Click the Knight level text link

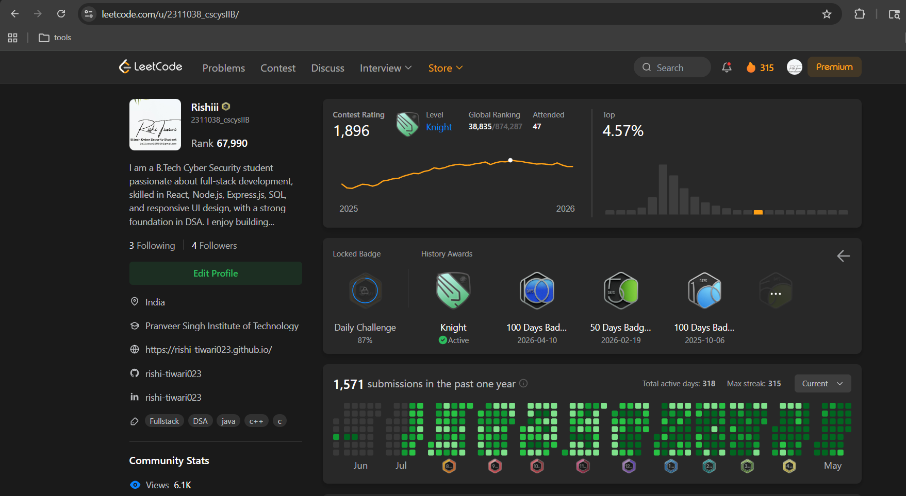tap(439, 127)
